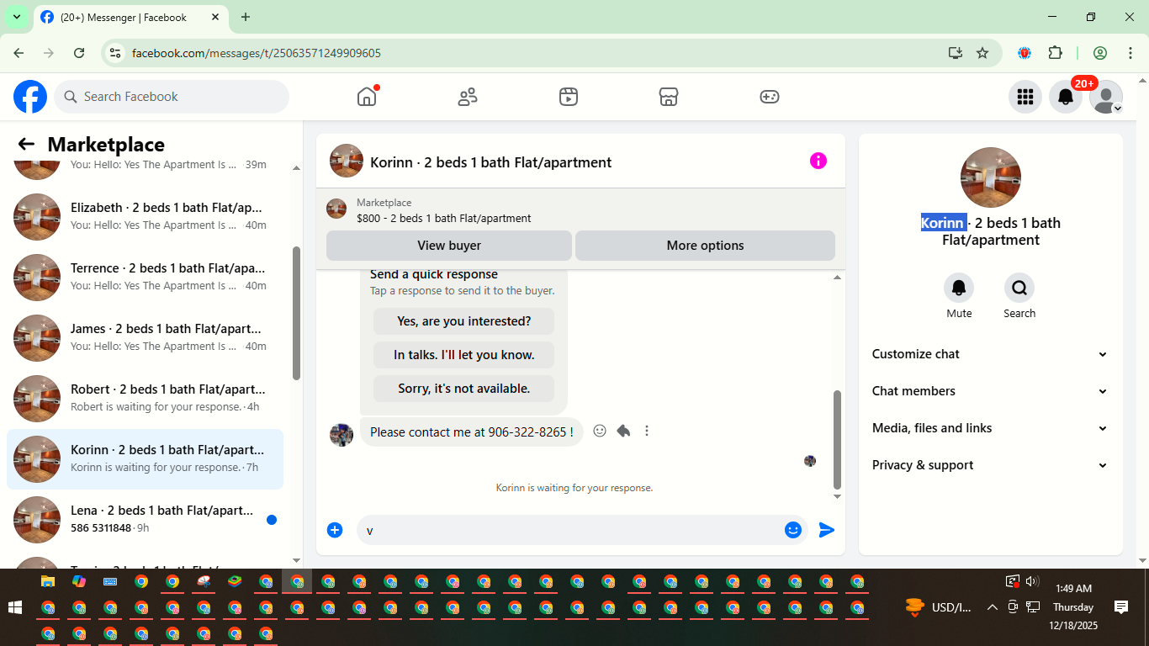Click the blue unread dot on Lena's row
The image size is (1149, 646).
pyautogui.click(x=272, y=520)
